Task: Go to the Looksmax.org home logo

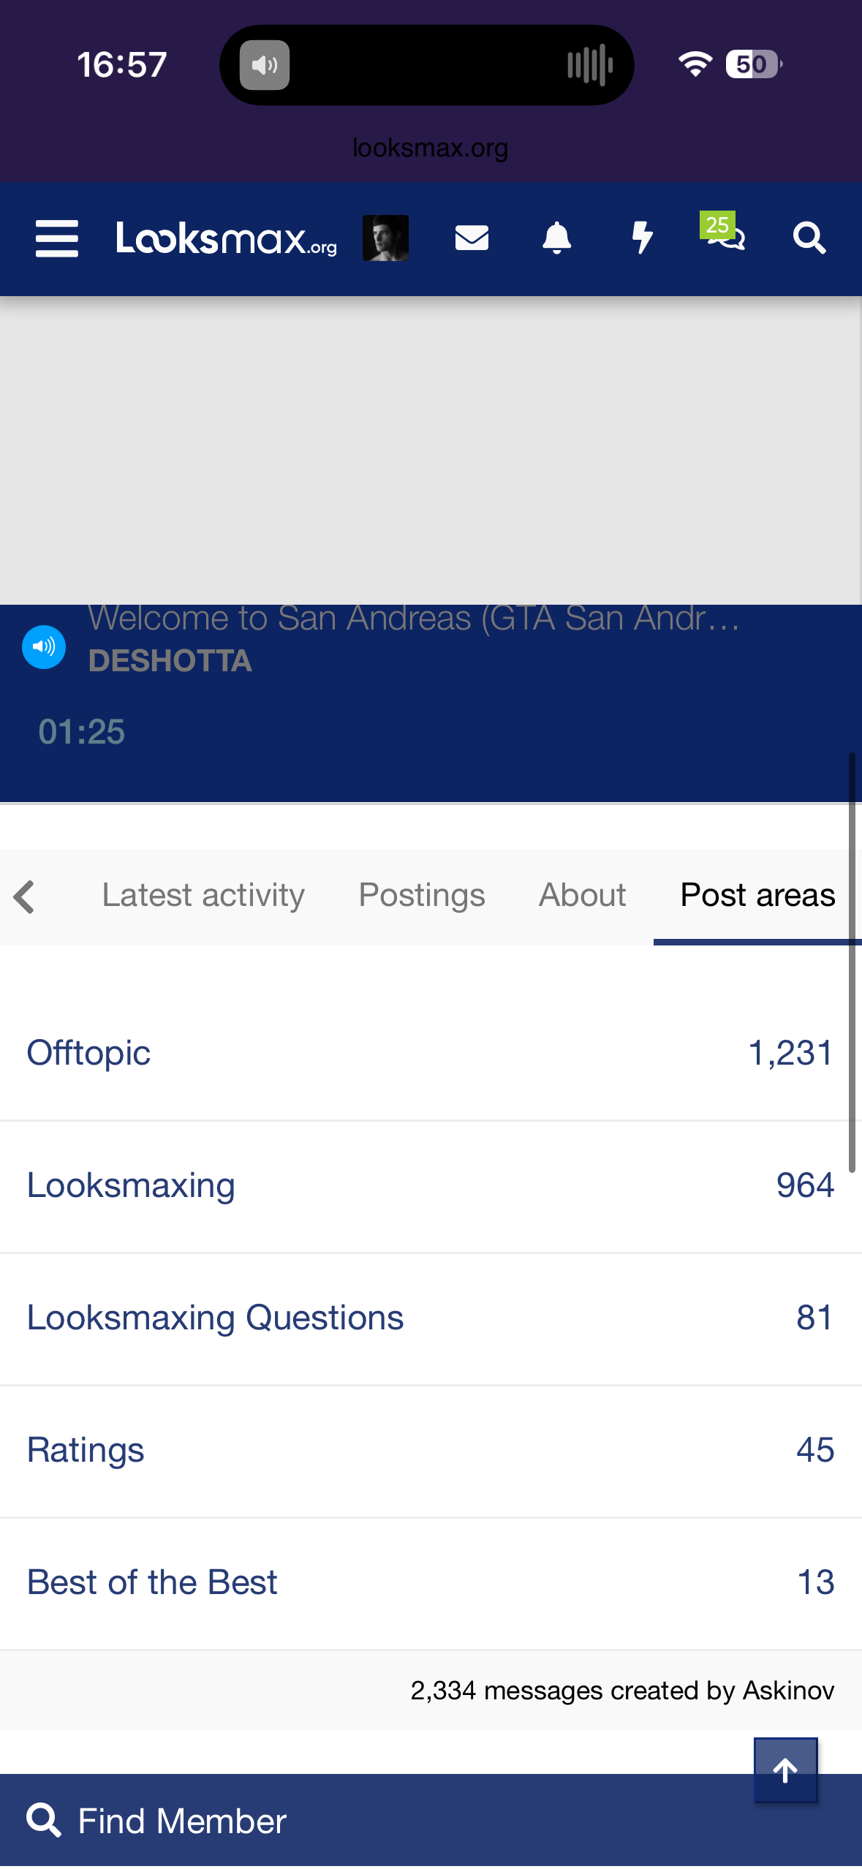Action: coord(227,238)
